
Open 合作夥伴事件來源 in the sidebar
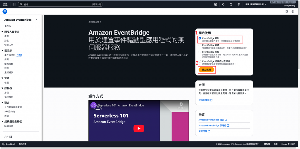coord(13,107)
